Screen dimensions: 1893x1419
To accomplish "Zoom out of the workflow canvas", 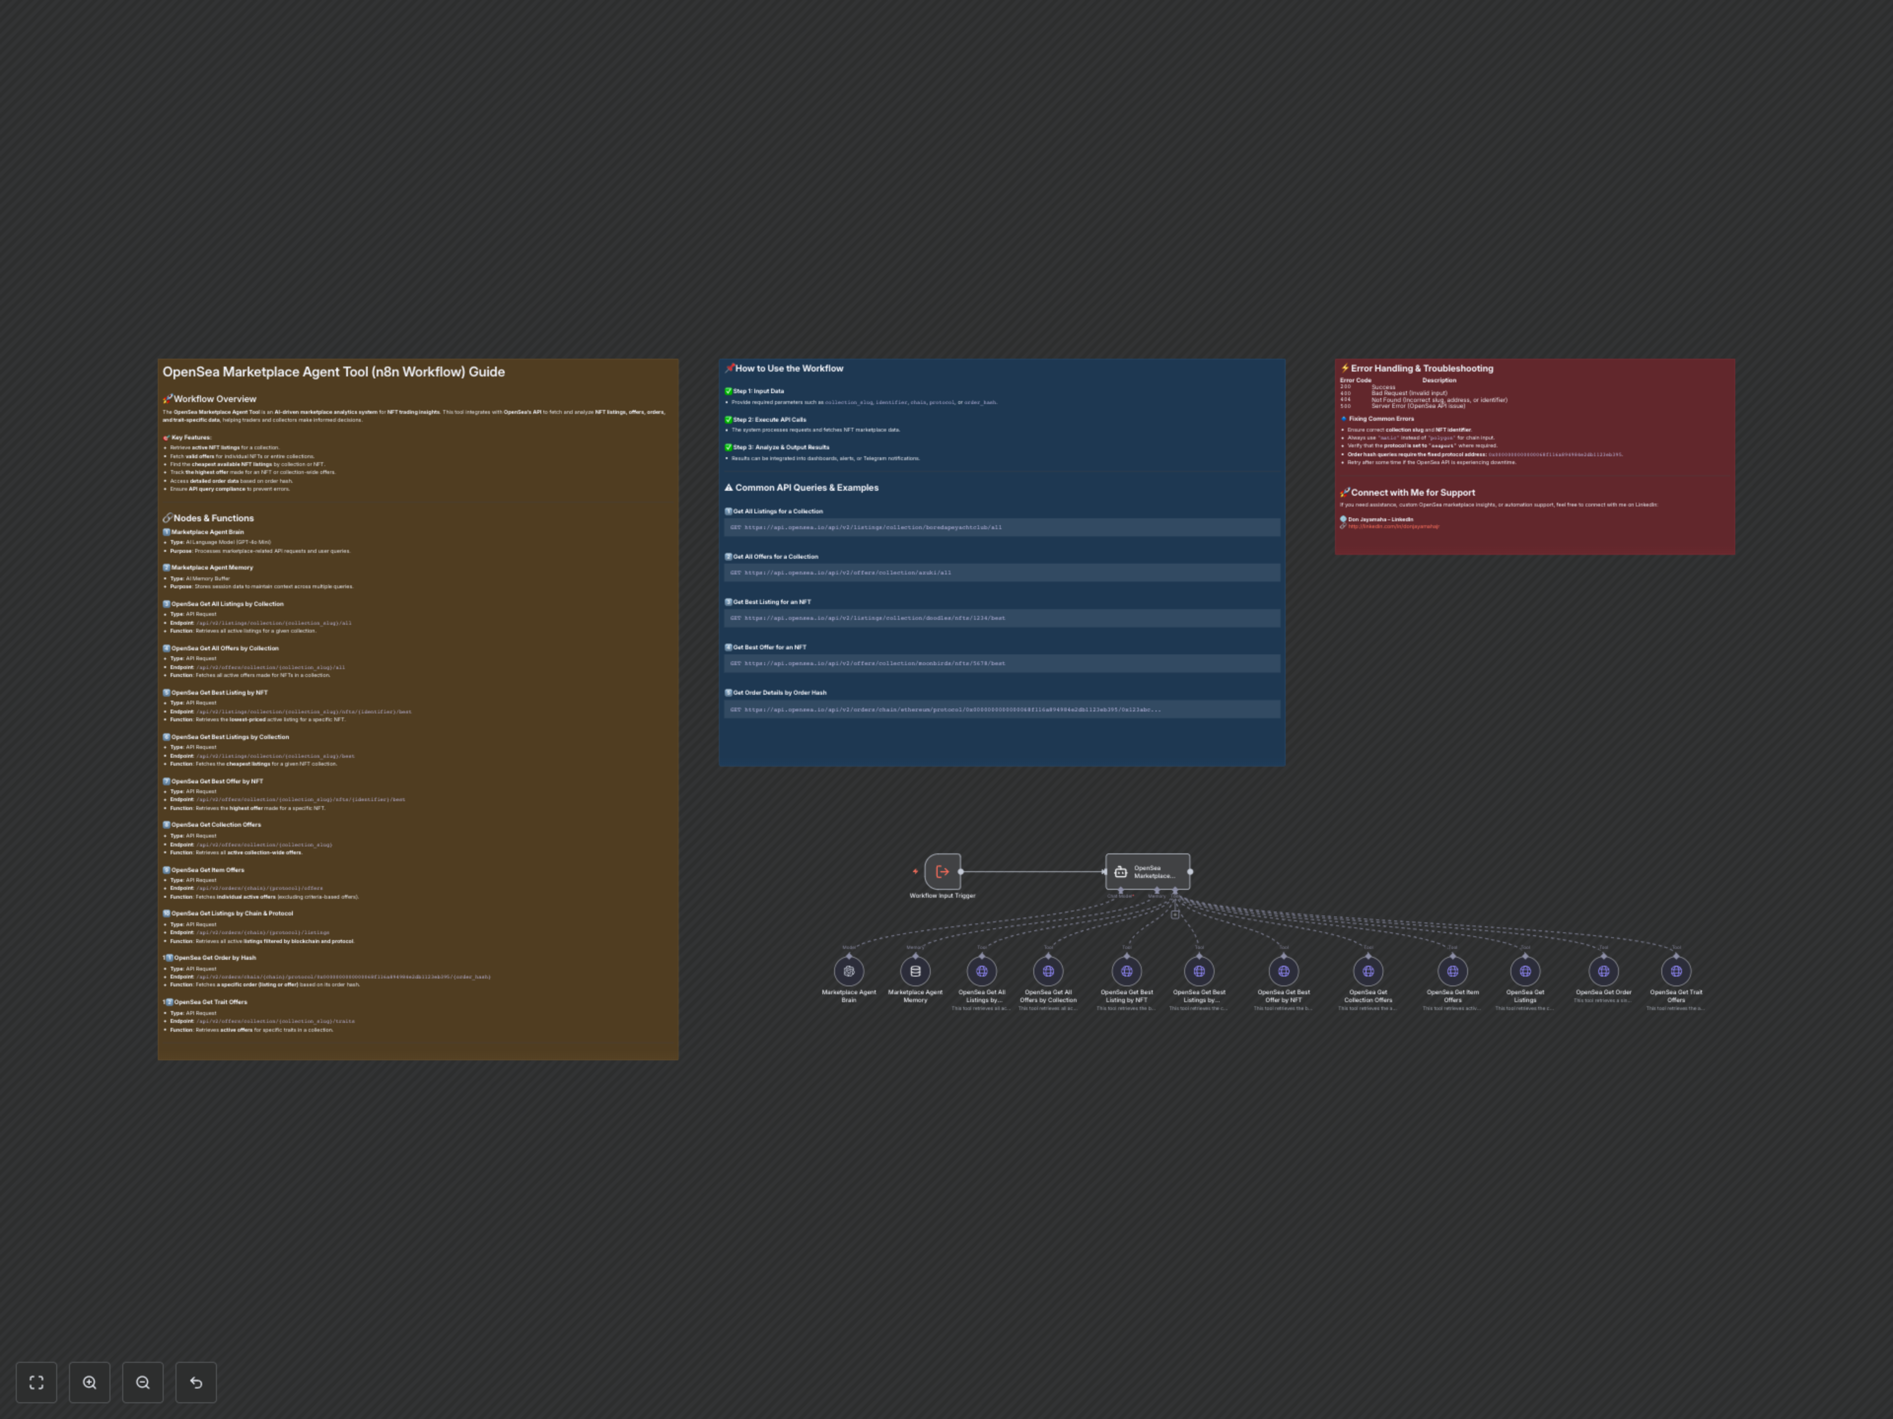I will pyautogui.click(x=143, y=1382).
